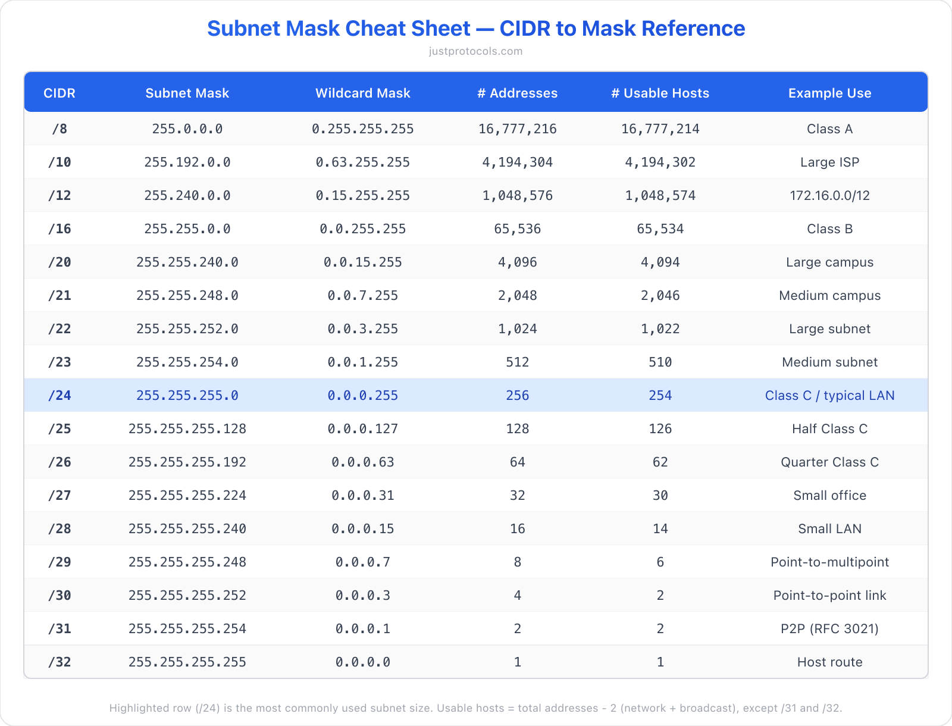
Task: Select the # Addresses column header
Action: (x=517, y=93)
